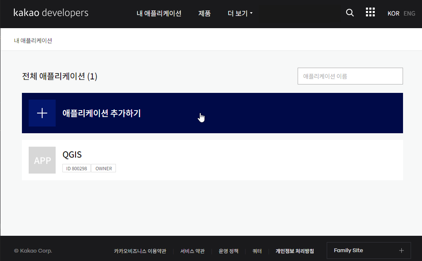Click the © Kakao Corp. footer text
Image resolution: width=422 pixels, height=261 pixels.
pos(33,251)
